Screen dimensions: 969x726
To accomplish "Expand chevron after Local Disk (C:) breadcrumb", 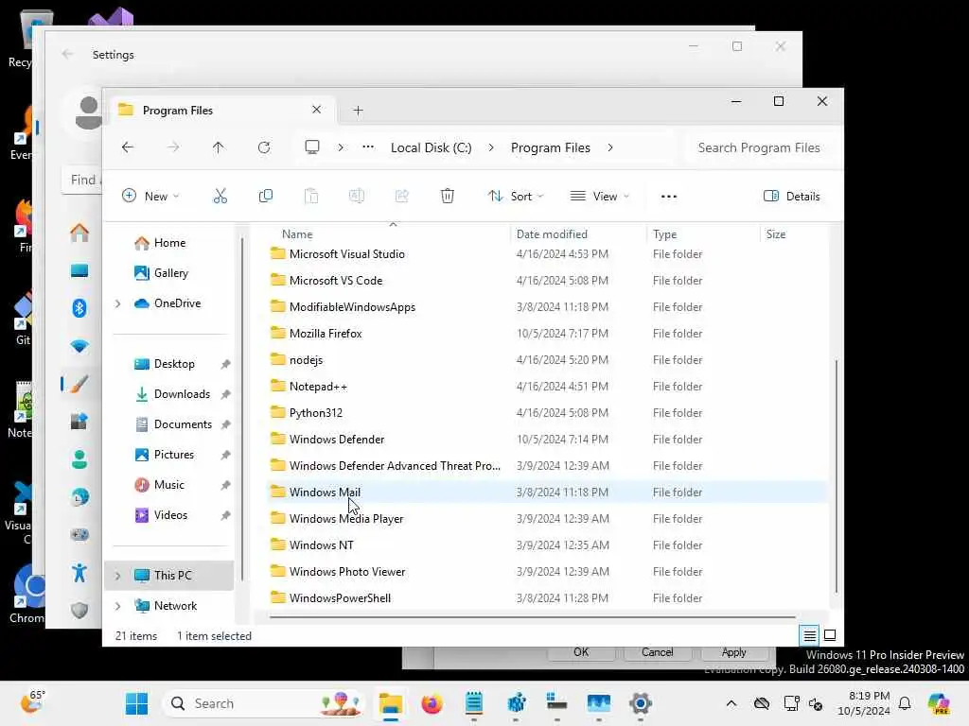I will pos(491,147).
